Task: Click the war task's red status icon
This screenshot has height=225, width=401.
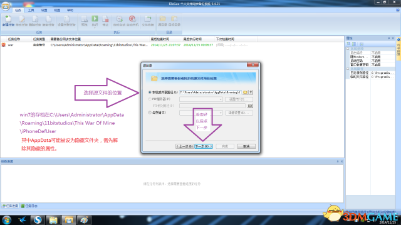Action: coord(3,45)
